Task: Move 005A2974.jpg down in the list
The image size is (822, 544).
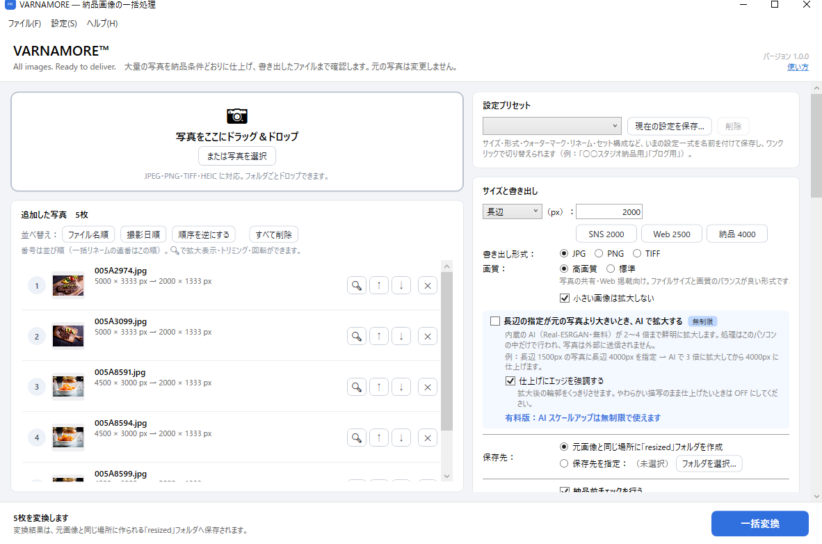Action: click(x=401, y=285)
